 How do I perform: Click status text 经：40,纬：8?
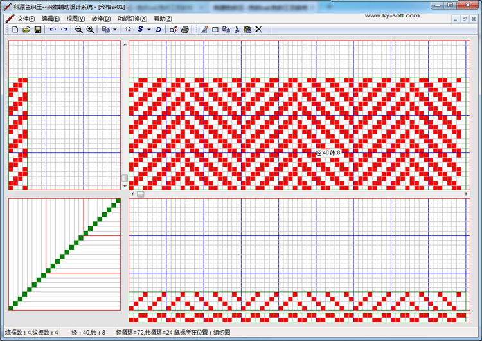tap(89, 333)
